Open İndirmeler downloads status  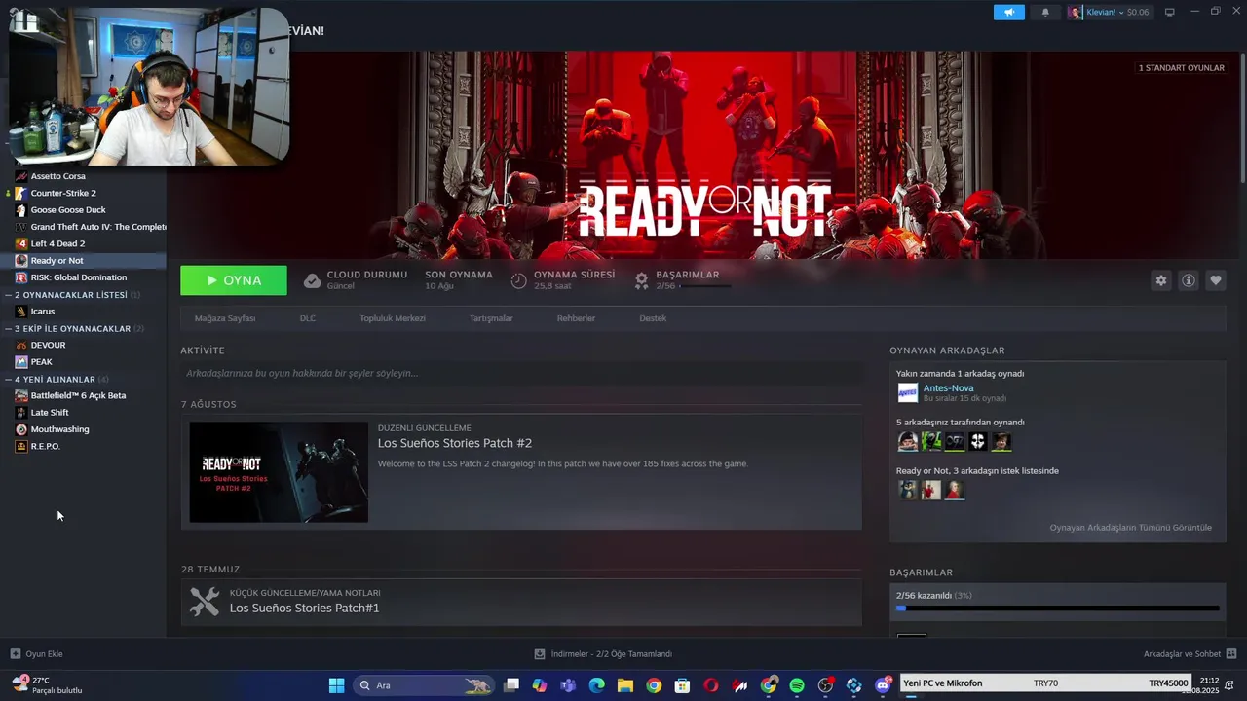pos(603,654)
